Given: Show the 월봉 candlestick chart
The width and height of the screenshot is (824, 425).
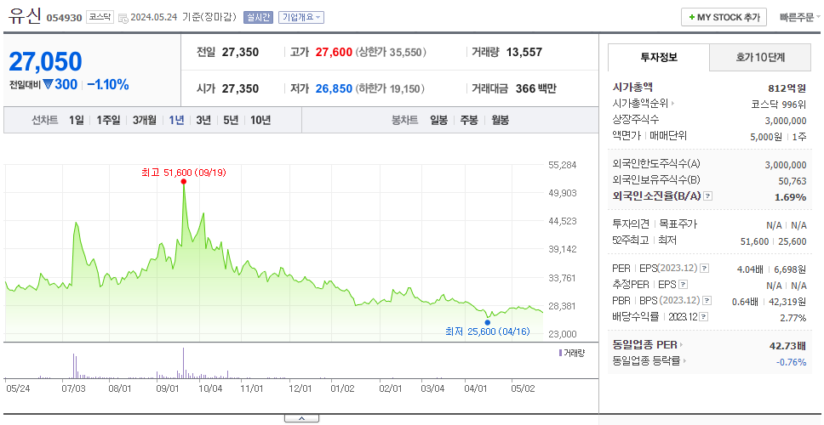Looking at the screenshot, I should click(501, 120).
